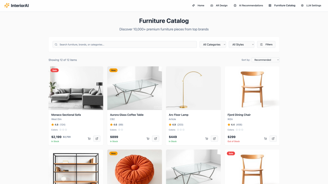Open LLM Settings from the navbar
The image size is (328, 184).
click(311, 5)
